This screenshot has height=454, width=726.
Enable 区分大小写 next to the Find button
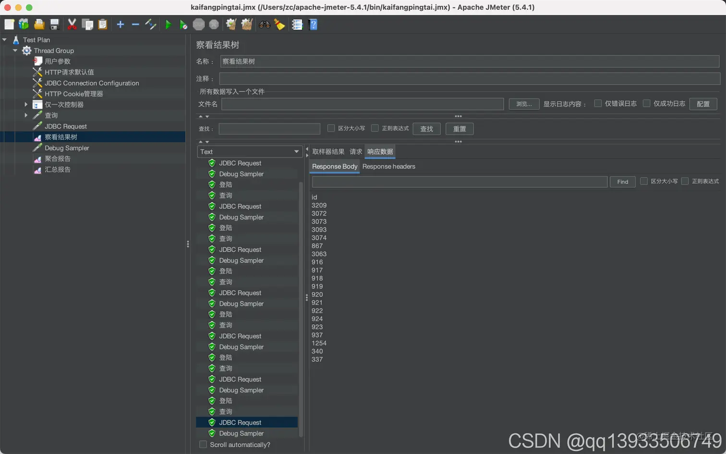644,181
